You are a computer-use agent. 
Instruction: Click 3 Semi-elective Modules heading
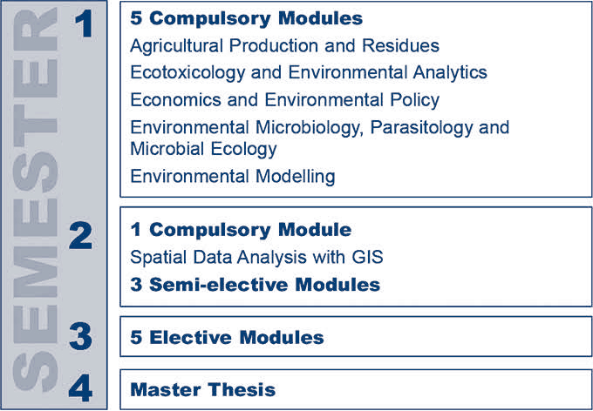[255, 285]
